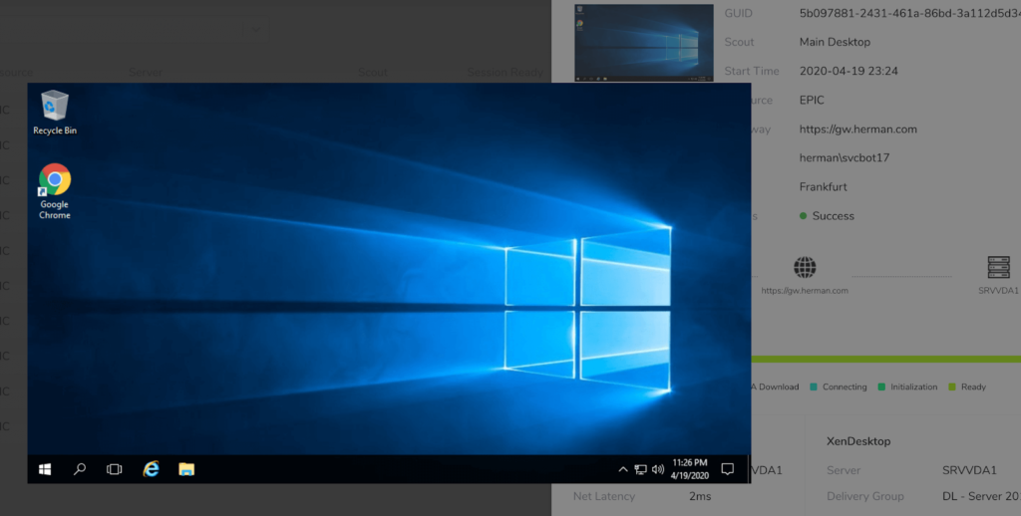Click the Main Desktop scout value
1021x516 pixels.
835,42
